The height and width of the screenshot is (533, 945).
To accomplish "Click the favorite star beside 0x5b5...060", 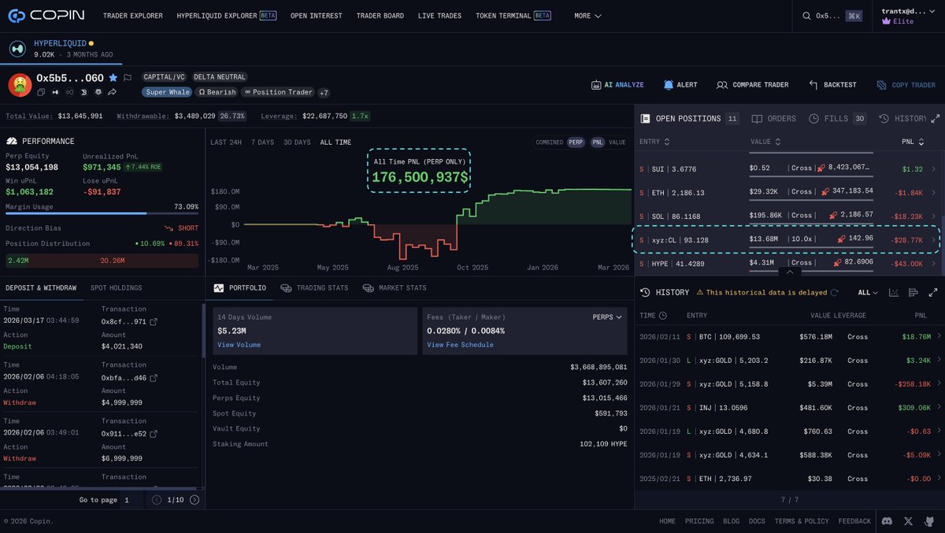I will (x=113, y=77).
